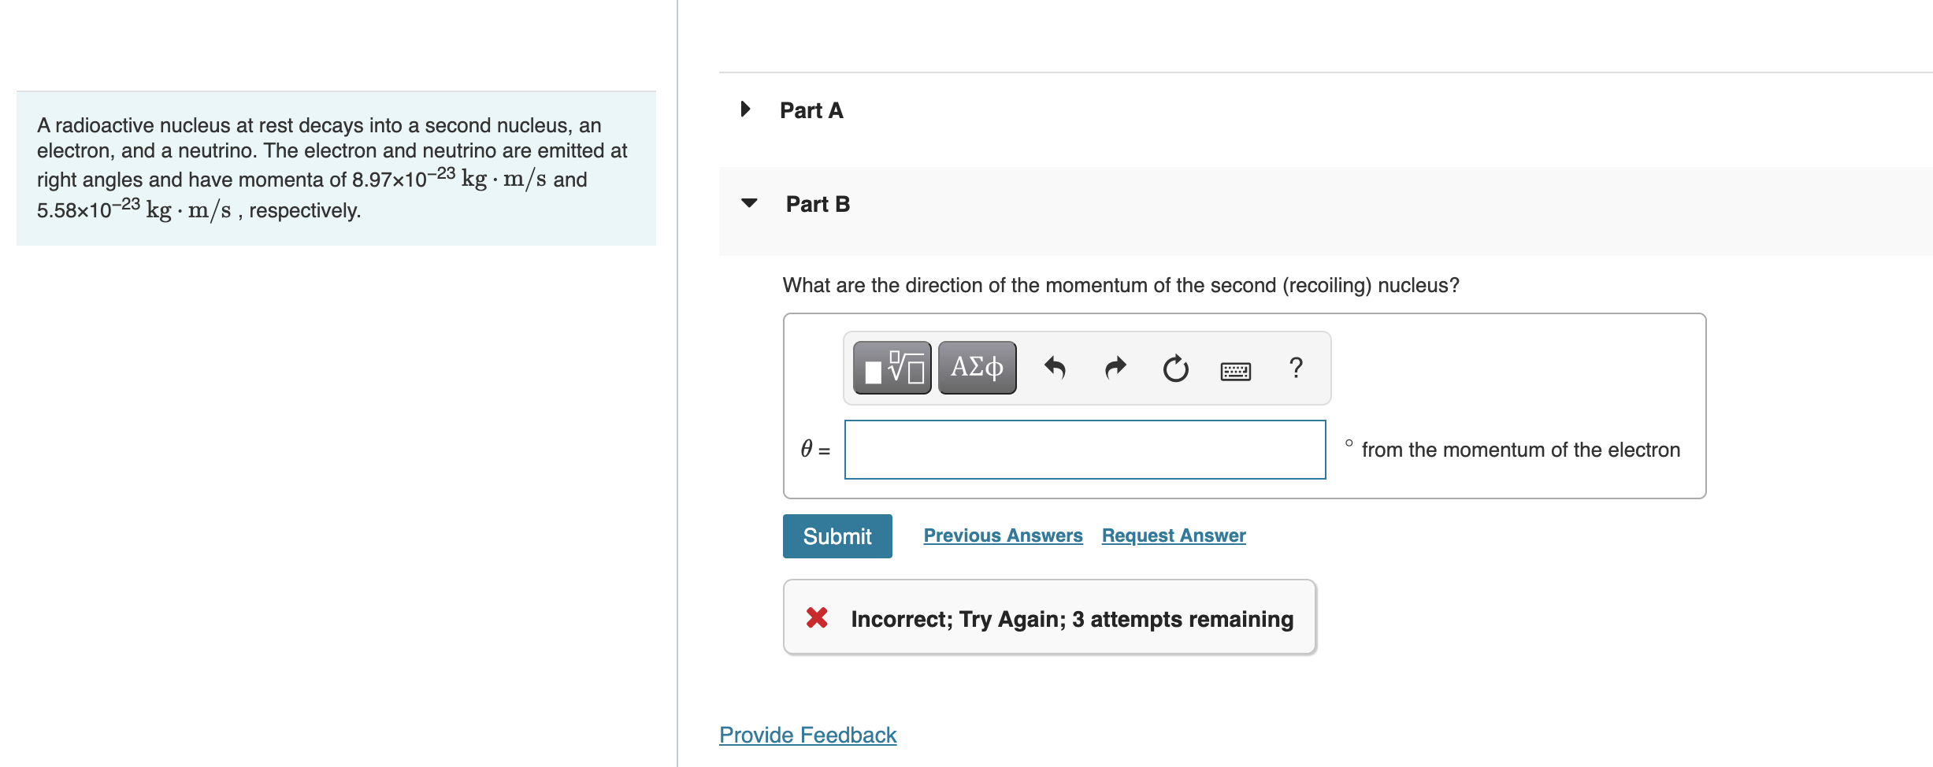Viewport: 1933px width, 767px height.
Task: Click Request Answer
Action: 1173,535
